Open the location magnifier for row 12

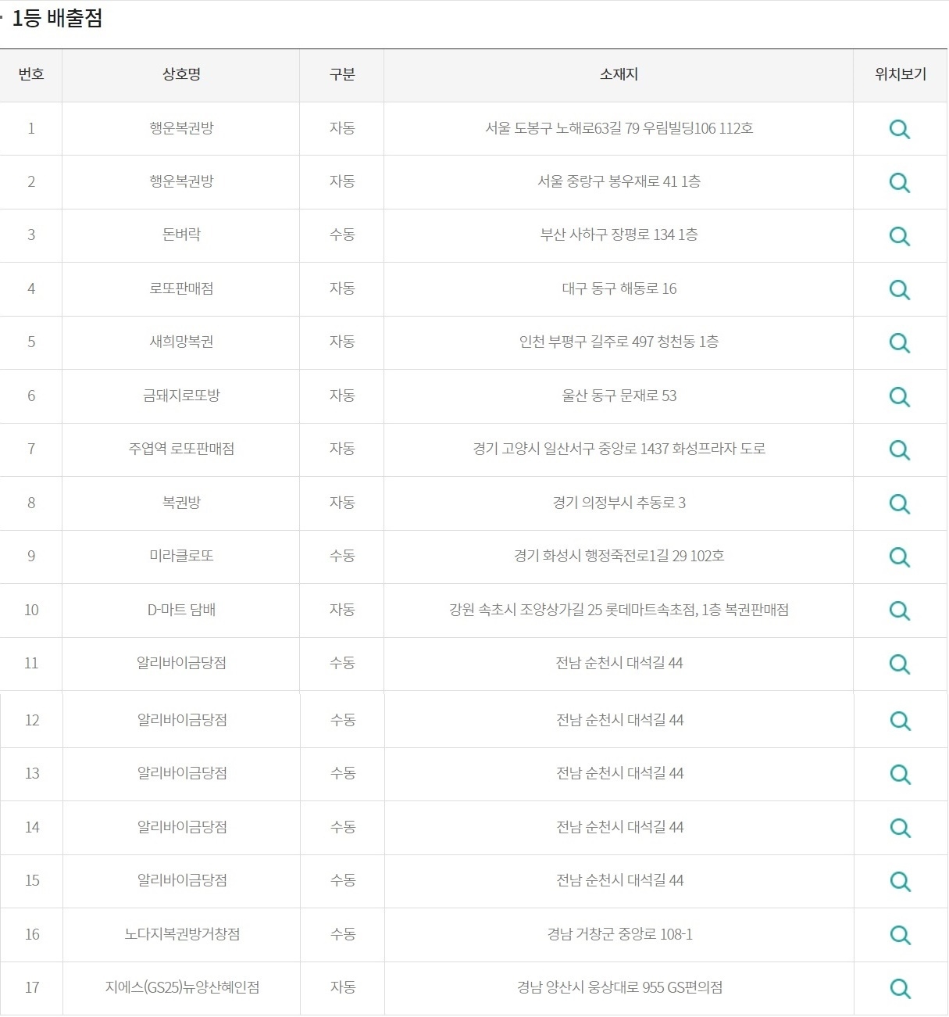click(x=901, y=721)
